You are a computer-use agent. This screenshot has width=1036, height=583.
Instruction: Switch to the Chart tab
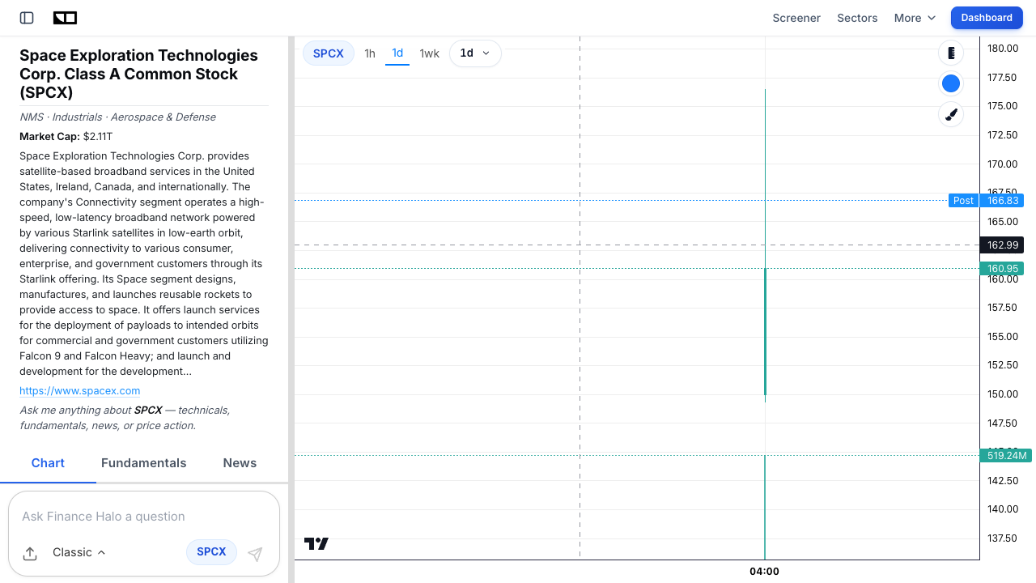coord(48,463)
